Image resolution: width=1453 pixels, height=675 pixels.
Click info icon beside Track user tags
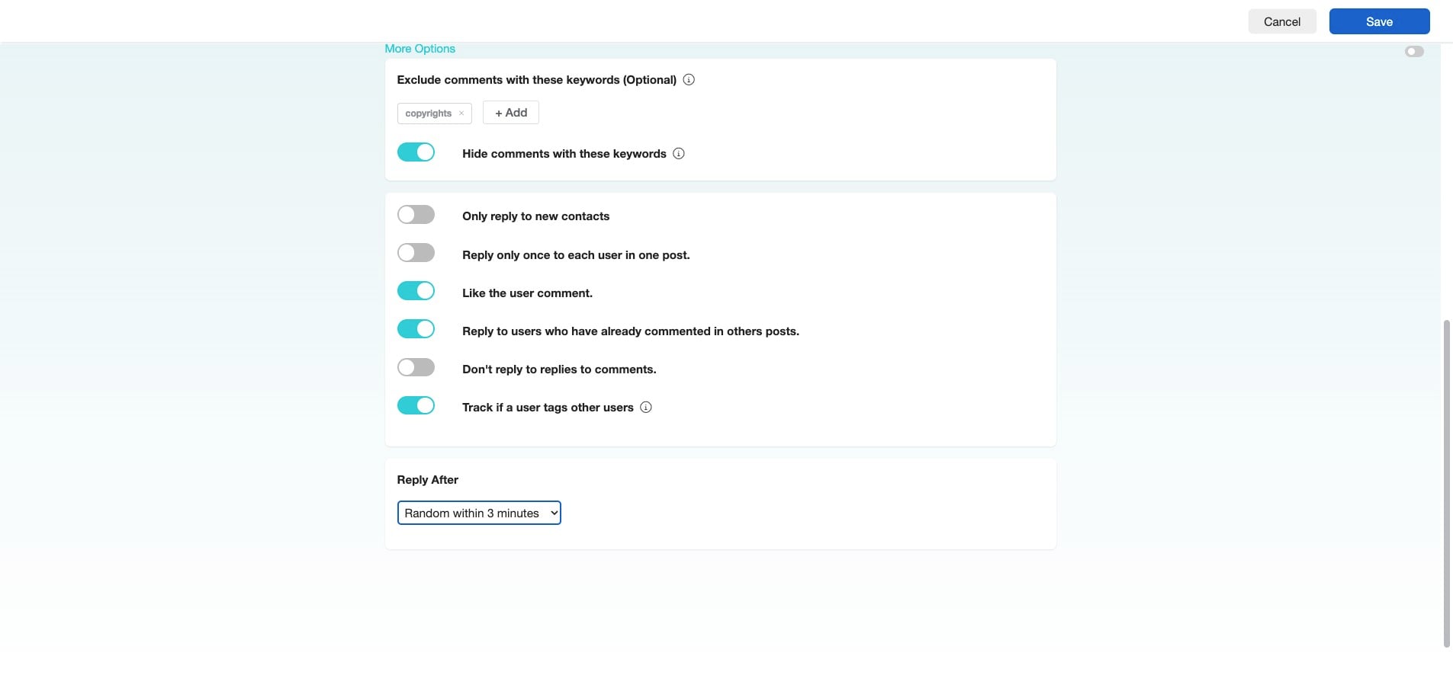click(x=646, y=408)
